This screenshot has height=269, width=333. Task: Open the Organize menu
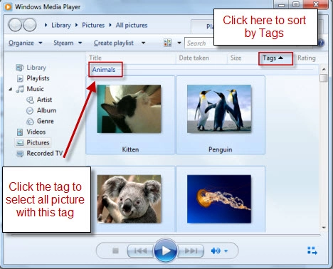[25, 43]
